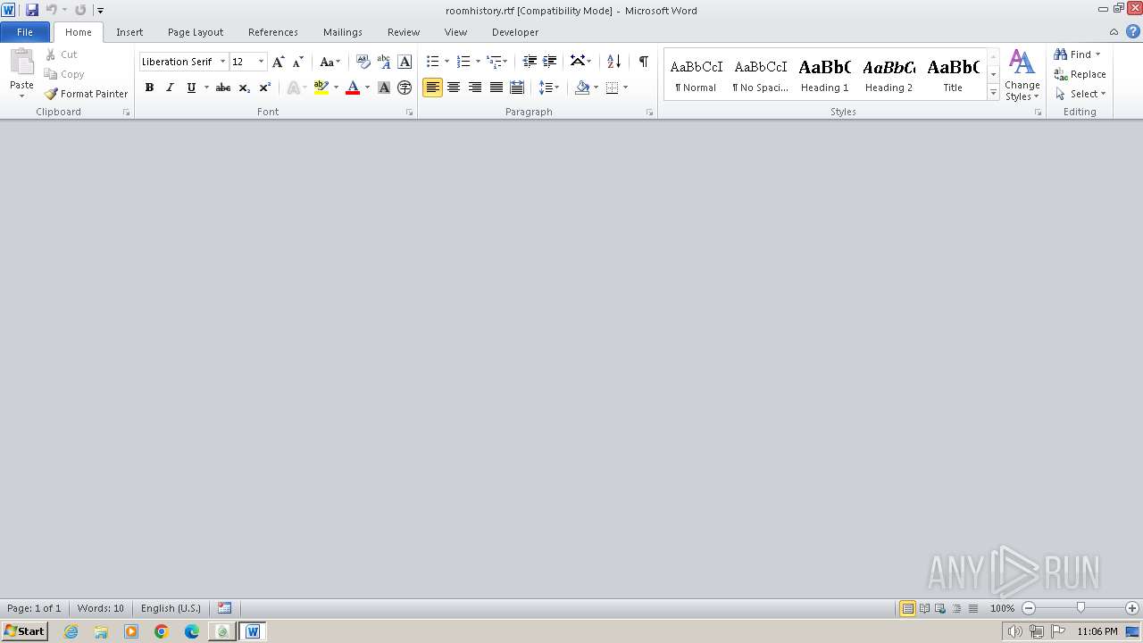Switch to Full Screen Reading view

click(924, 608)
